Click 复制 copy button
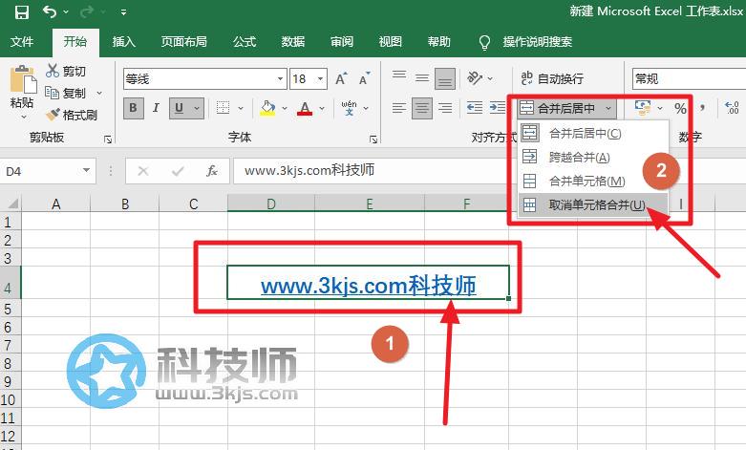746x450 pixels. tap(66, 93)
